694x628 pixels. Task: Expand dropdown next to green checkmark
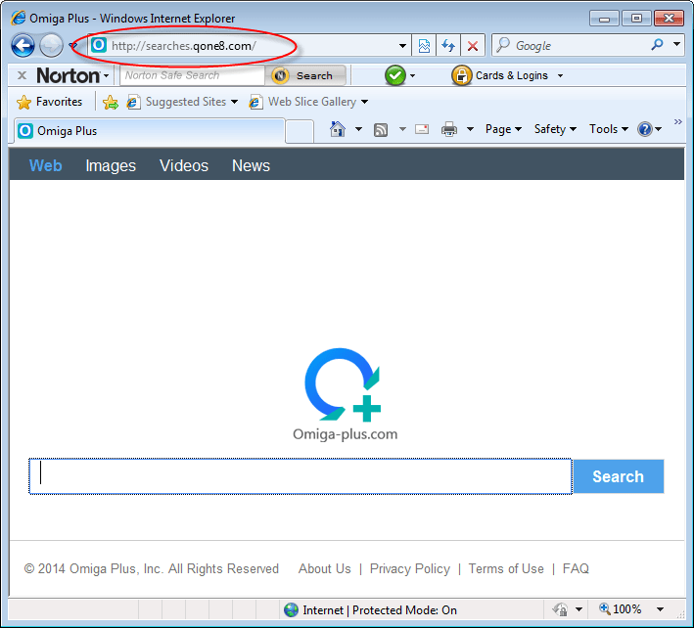[x=412, y=76]
